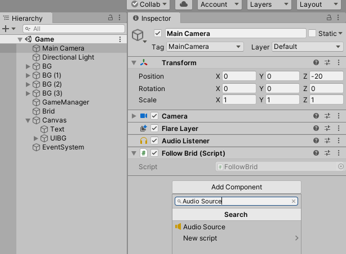The image size is (346, 254).
Task: Open the Layout dropdown
Action: pyautogui.click(x=319, y=4)
